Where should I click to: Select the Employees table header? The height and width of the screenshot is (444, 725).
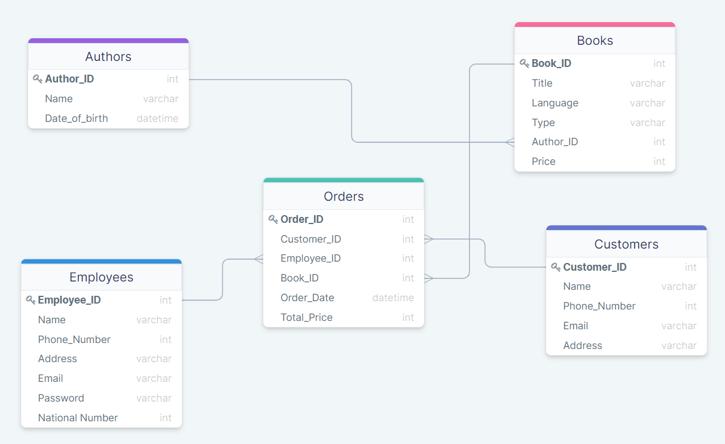[x=101, y=277]
